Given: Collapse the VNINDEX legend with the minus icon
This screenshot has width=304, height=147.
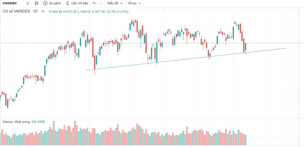Looking at the screenshot, I should coord(43,11).
